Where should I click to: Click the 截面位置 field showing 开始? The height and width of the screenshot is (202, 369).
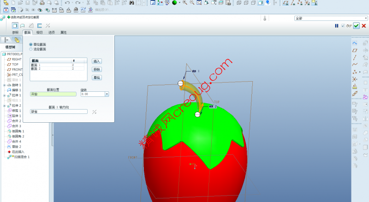pyautogui.click(x=53, y=94)
